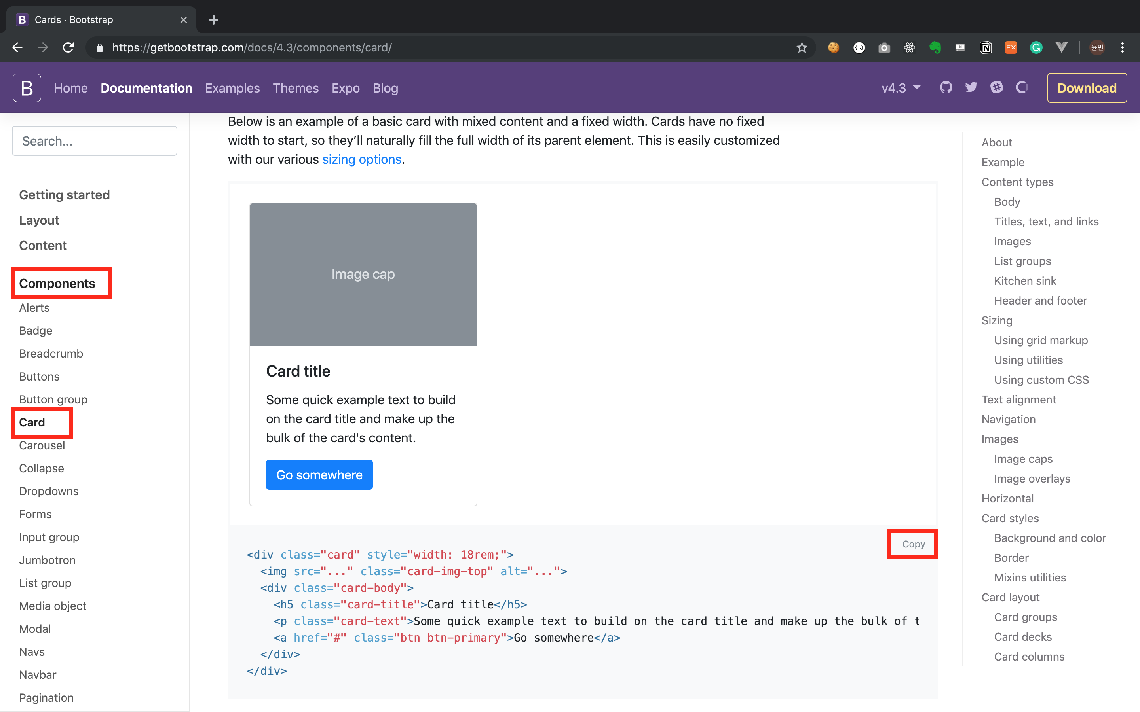This screenshot has height=712, width=1140.
Task: Click the Bootstrap B logo
Action: click(x=27, y=87)
